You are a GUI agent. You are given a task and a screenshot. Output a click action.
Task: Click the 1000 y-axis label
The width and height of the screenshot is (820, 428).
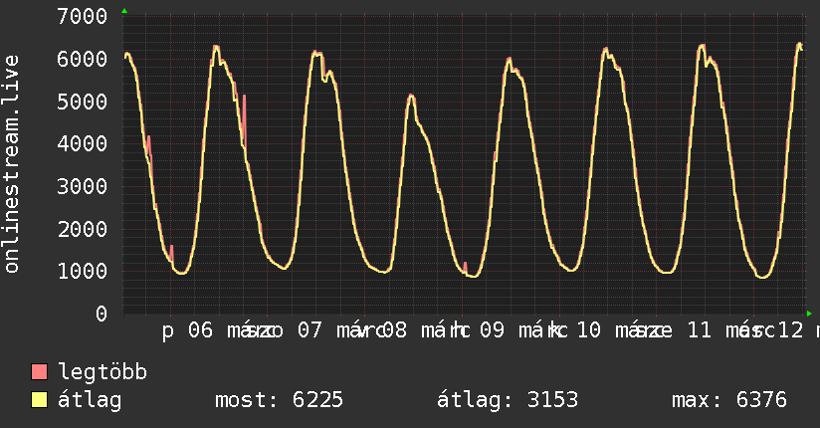click(83, 271)
